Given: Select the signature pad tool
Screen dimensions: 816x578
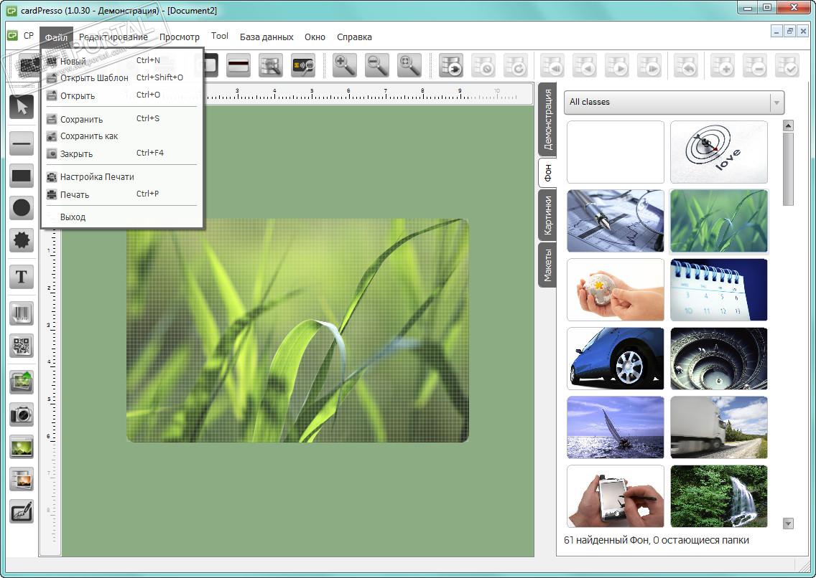Looking at the screenshot, I should [x=22, y=511].
